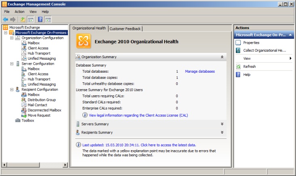
Task: Click the Unified Messaging icon under Server Configuration
Action: (24, 84)
